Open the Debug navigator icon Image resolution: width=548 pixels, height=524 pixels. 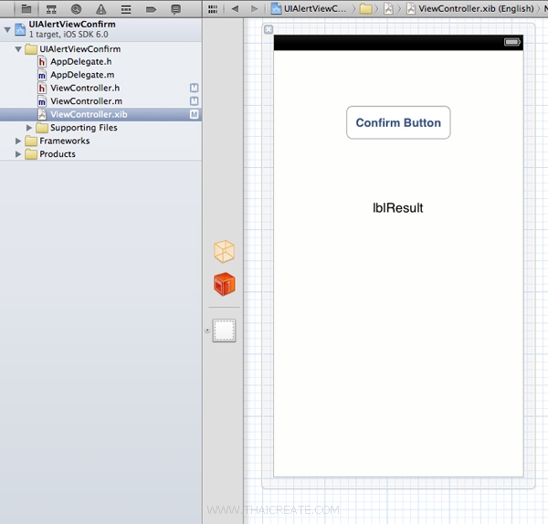pyautogui.click(x=126, y=9)
